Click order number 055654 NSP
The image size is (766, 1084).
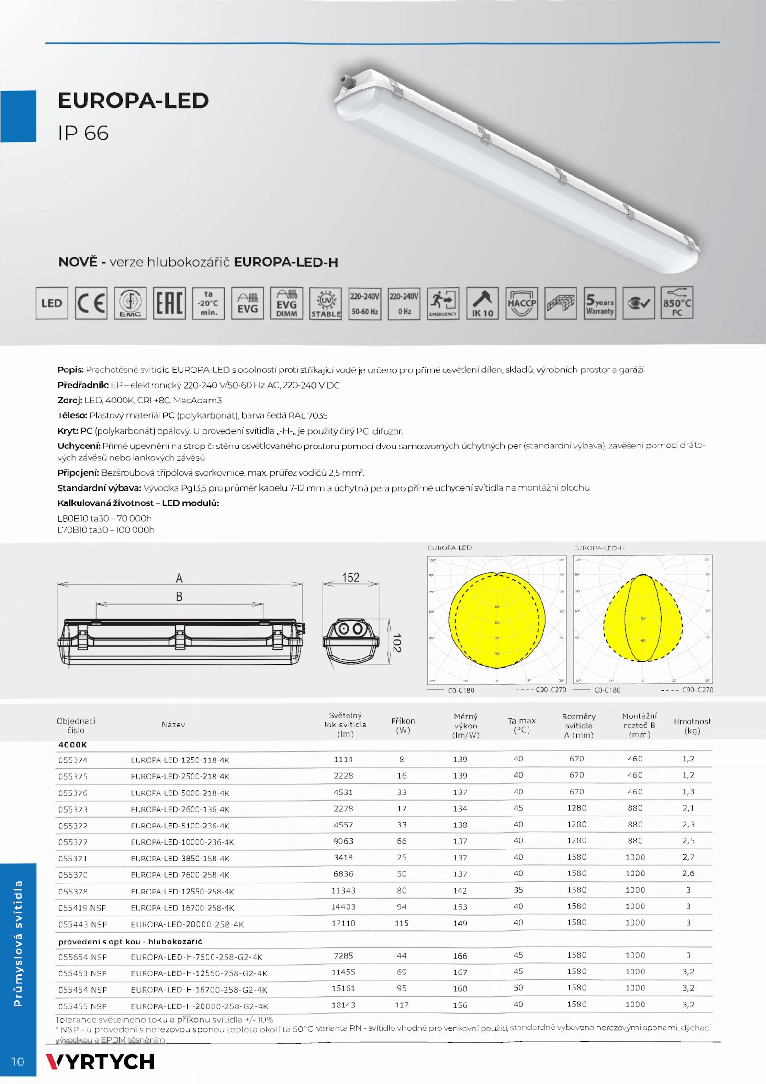[82, 957]
